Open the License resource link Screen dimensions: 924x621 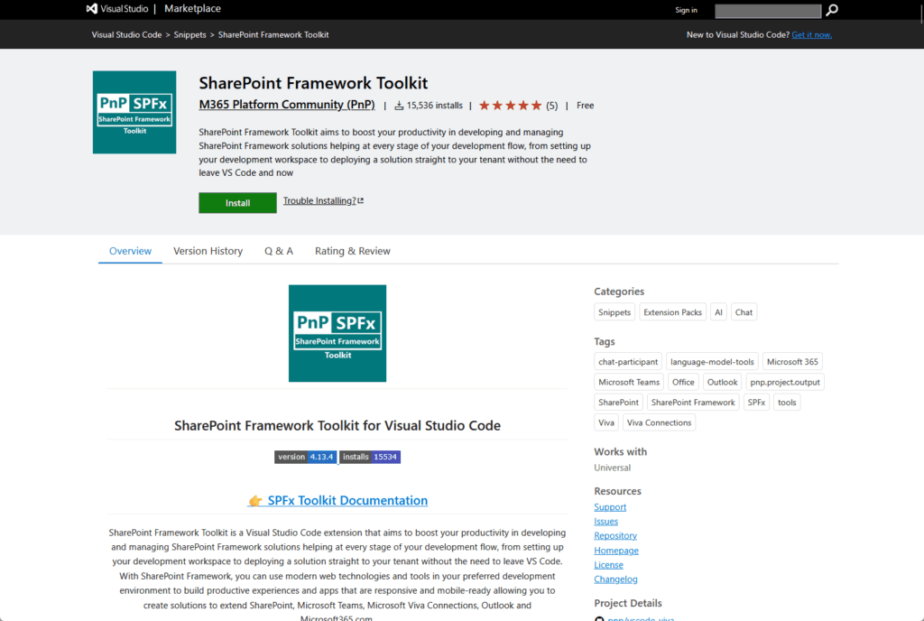click(608, 565)
